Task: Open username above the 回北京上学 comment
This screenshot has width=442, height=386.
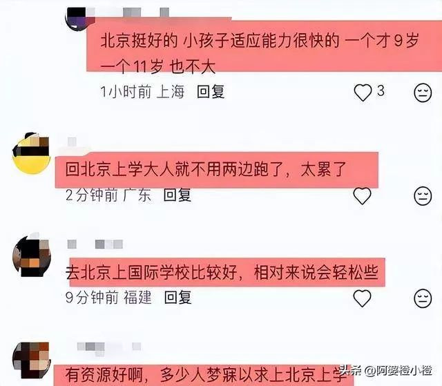Action: point(72,142)
